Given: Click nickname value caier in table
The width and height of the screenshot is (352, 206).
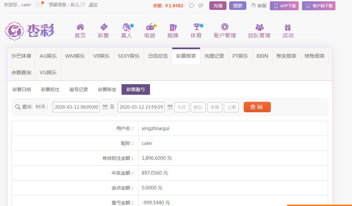Looking at the screenshot, I should (147, 143).
